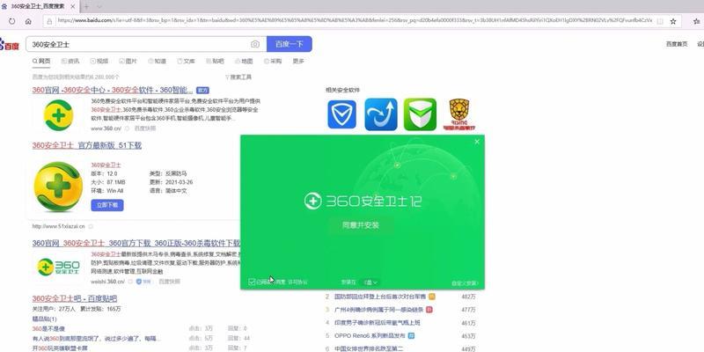Click the camera image-search icon in search box
The height and width of the screenshot is (352, 704).
(255, 44)
